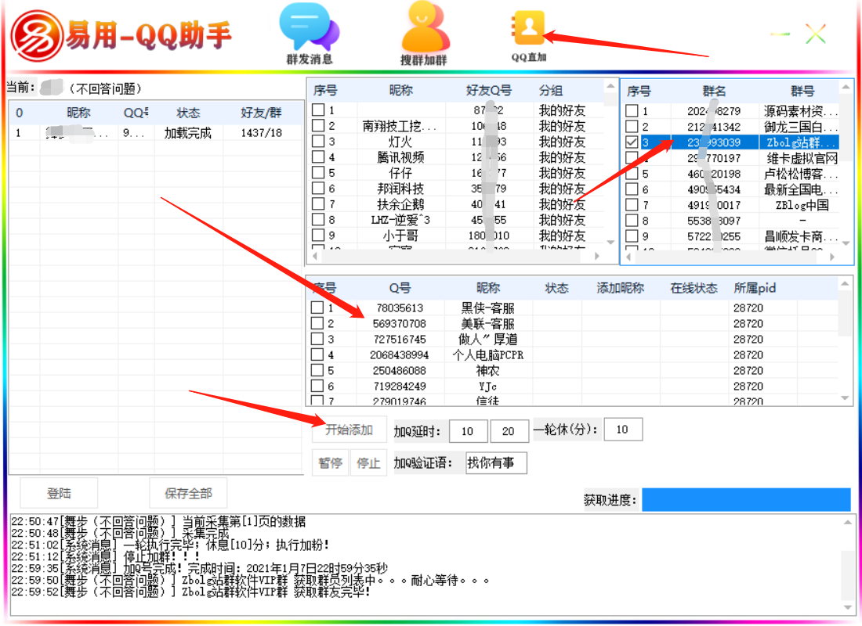The height and width of the screenshot is (626, 862).
Task: Click the 保存全部 button
Action: click(x=188, y=493)
